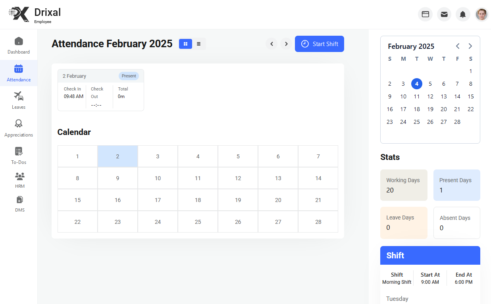Open To-Dos from the sidebar
This screenshot has height=304, width=491.
19,151
